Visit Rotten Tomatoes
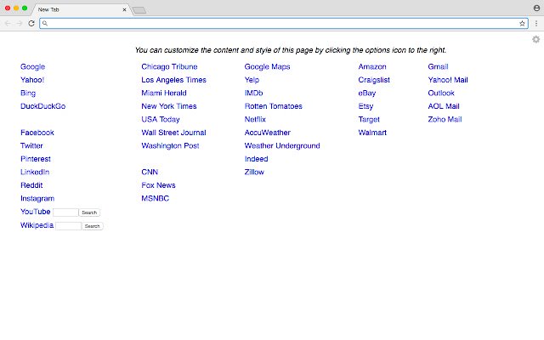 (274, 106)
